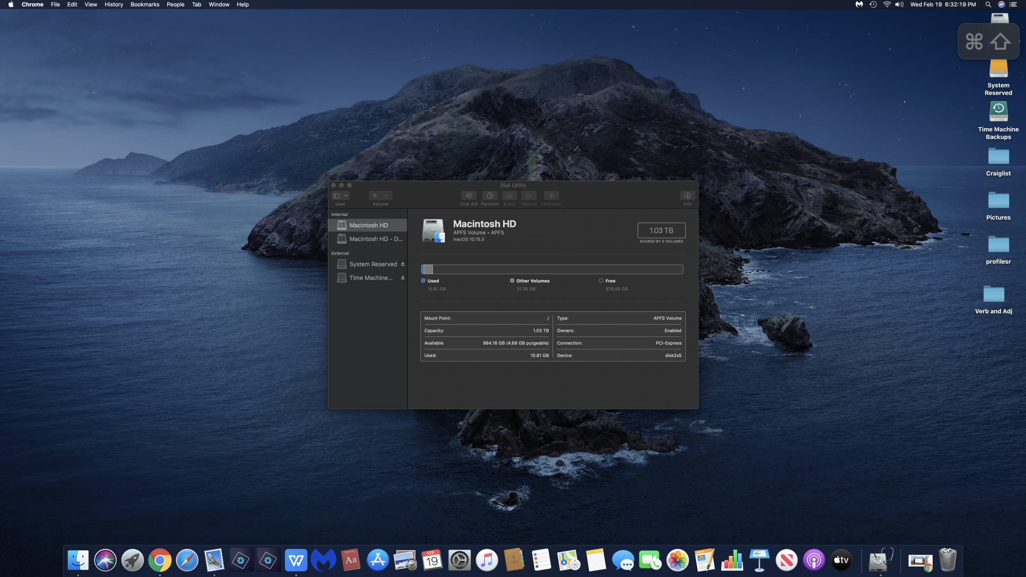Open System Preferences from the Dock
The height and width of the screenshot is (577, 1026).
459,560
